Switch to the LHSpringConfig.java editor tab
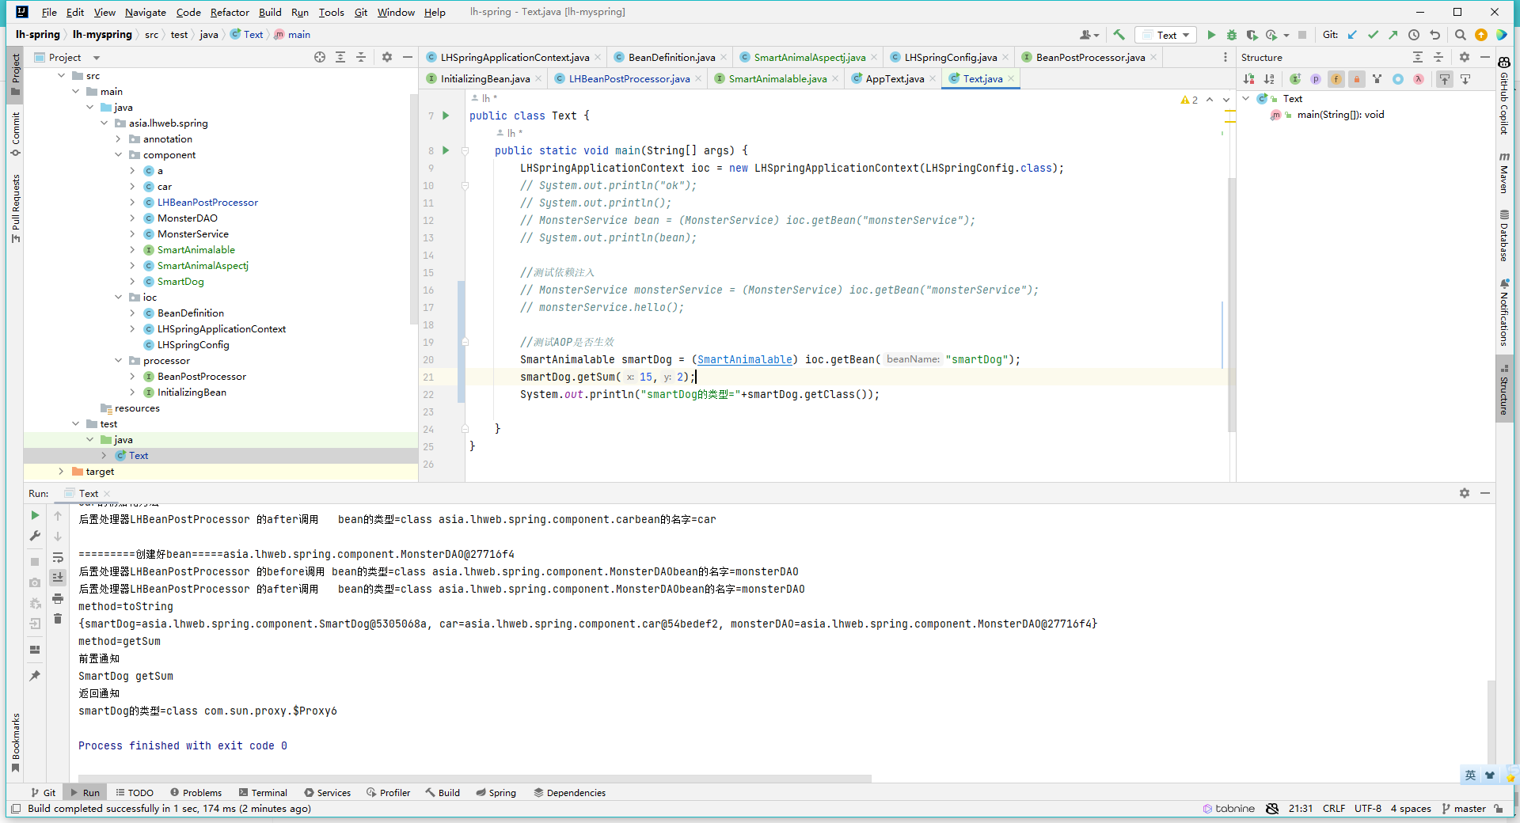Image resolution: width=1520 pixels, height=823 pixels. pos(950,57)
